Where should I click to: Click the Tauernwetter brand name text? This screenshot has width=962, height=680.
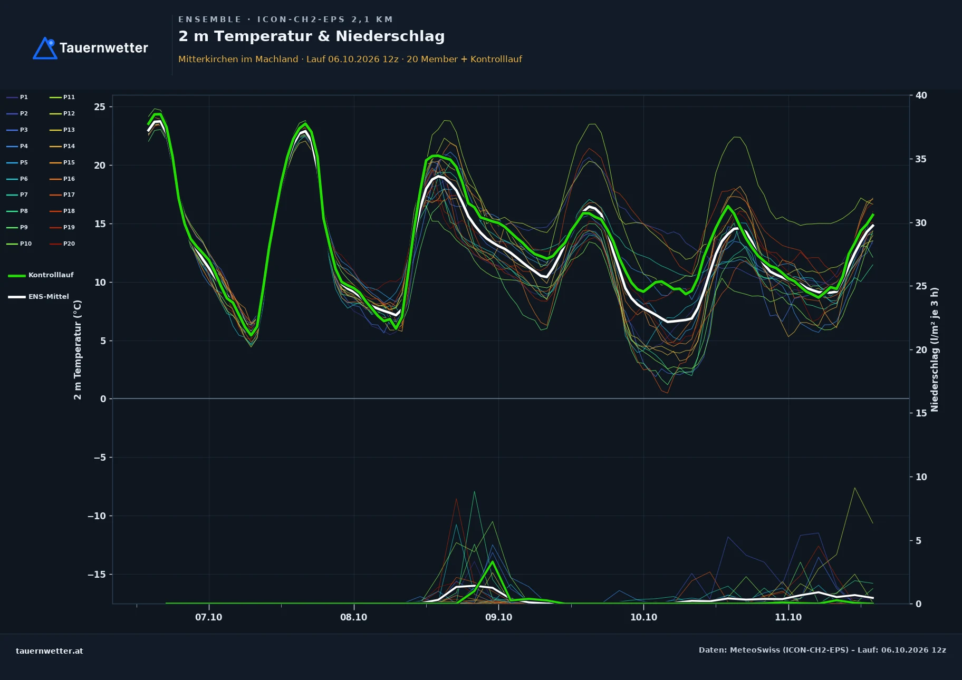coord(104,48)
